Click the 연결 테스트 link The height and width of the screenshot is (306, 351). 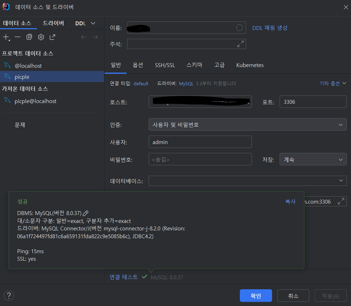click(x=124, y=277)
